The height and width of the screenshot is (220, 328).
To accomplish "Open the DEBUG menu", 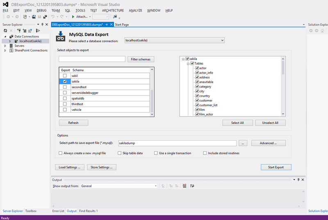I will [42, 11].
